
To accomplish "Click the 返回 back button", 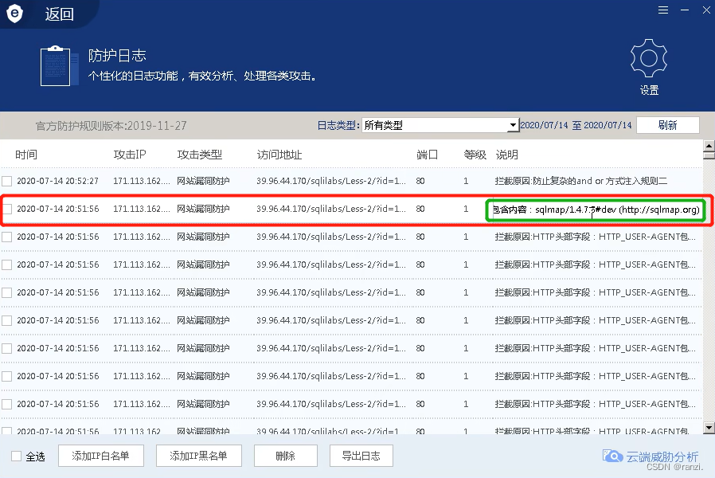I will click(x=57, y=13).
